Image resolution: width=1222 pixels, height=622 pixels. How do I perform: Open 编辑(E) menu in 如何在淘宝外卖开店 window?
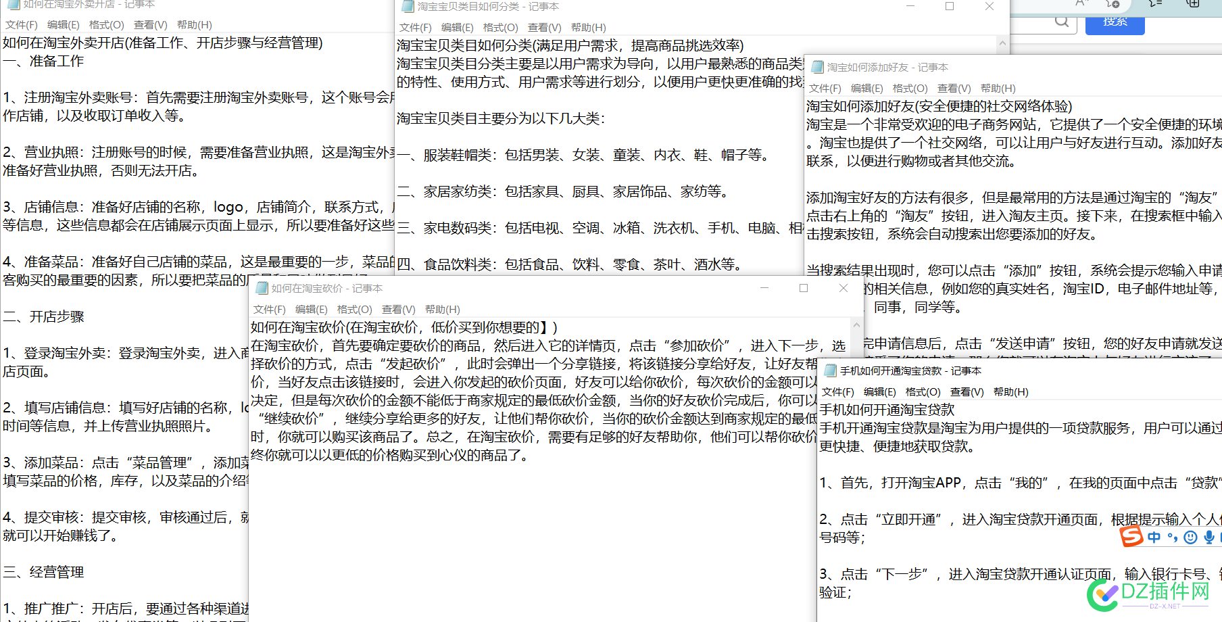click(x=64, y=25)
